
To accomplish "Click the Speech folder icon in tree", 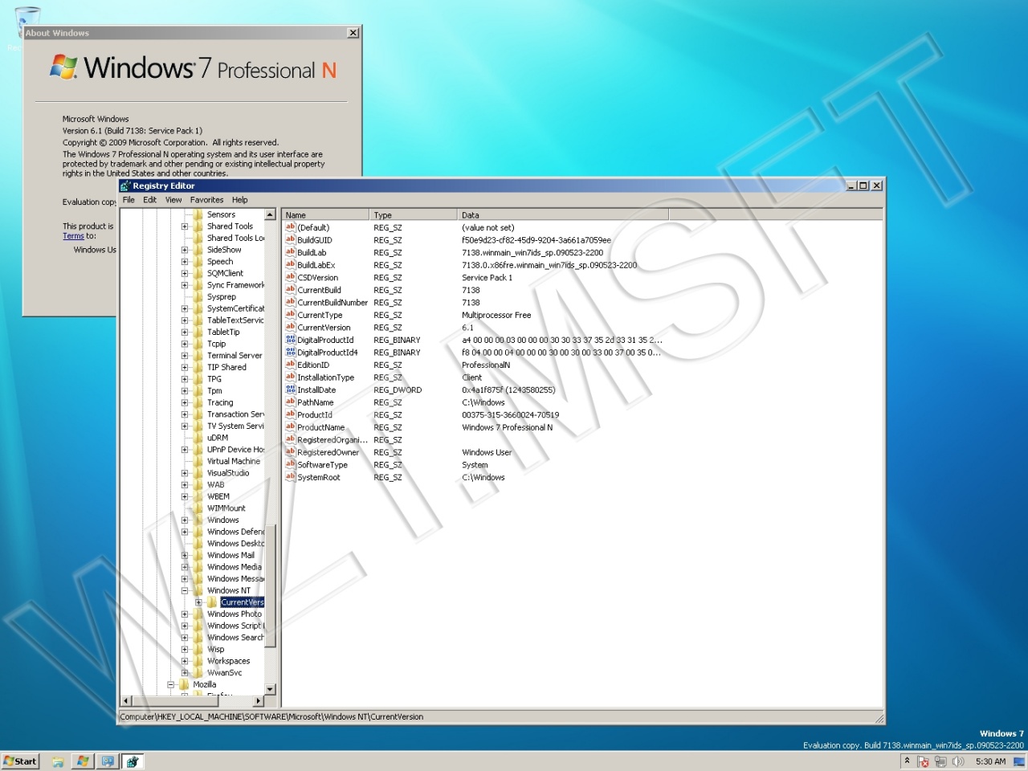I will pyautogui.click(x=198, y=261).
